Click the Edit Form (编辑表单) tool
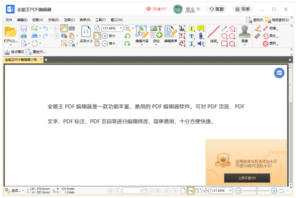296x198 pixels. [x=171, y=34]
